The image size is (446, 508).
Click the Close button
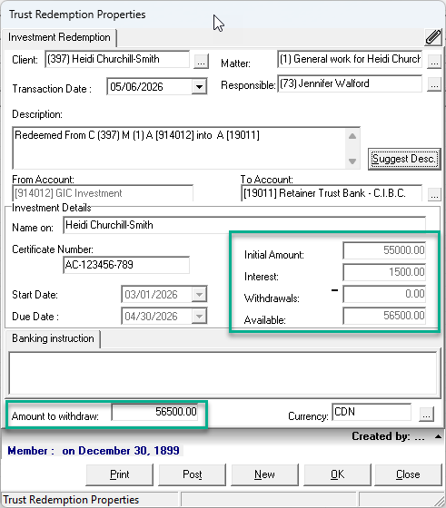[408, 474]
